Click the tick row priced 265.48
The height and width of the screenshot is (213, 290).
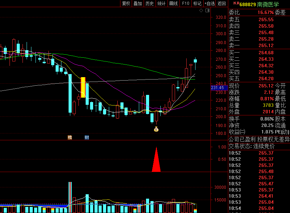click(259, 171)
